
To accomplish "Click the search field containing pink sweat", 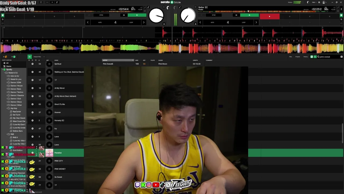I will click(x=329, y=57).
